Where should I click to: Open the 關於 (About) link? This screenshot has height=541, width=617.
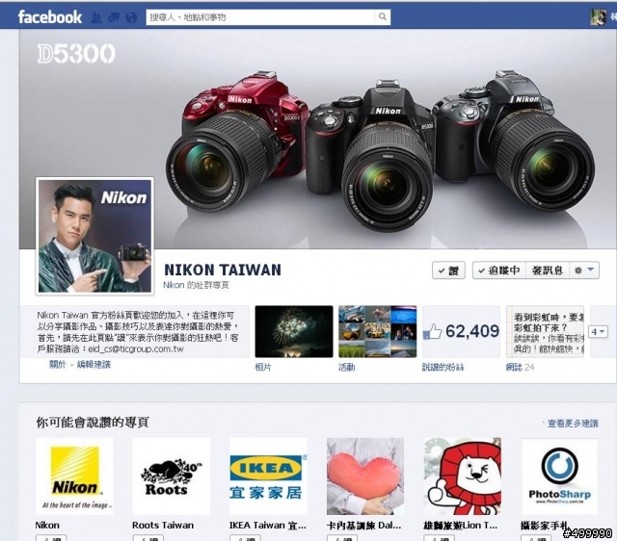tap(57, 364)
